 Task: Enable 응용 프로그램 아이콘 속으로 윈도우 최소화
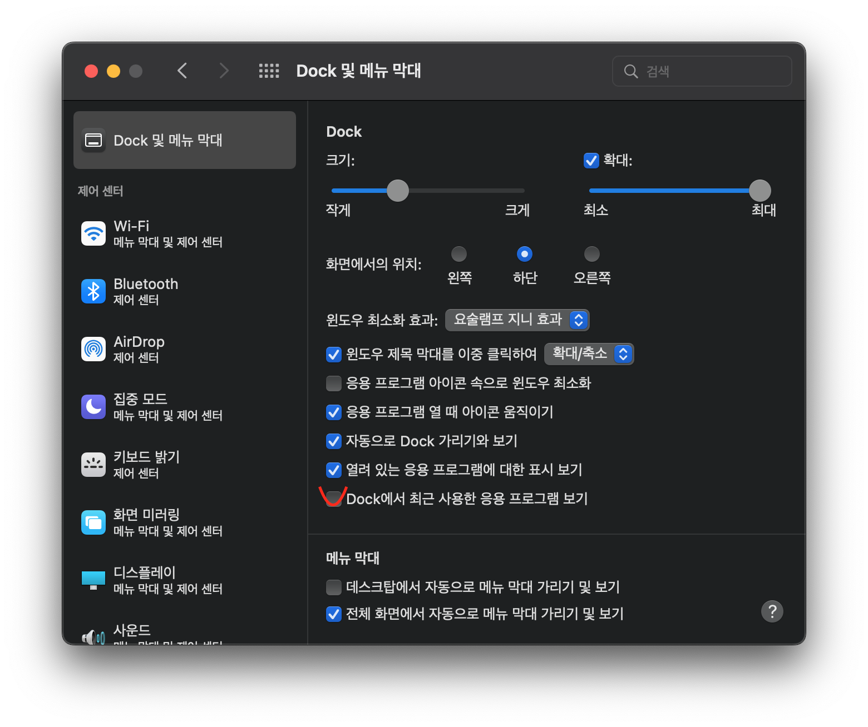[334, 384]
